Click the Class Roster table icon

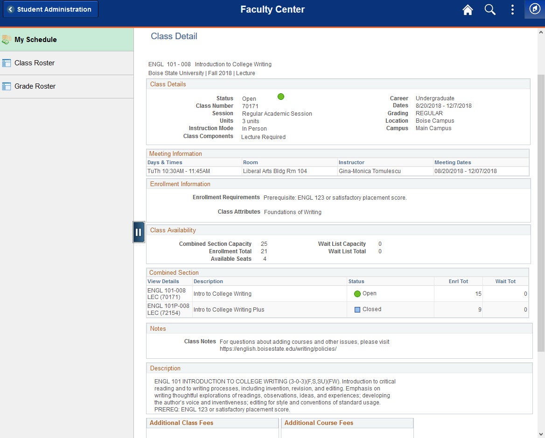tap(6, 63)
